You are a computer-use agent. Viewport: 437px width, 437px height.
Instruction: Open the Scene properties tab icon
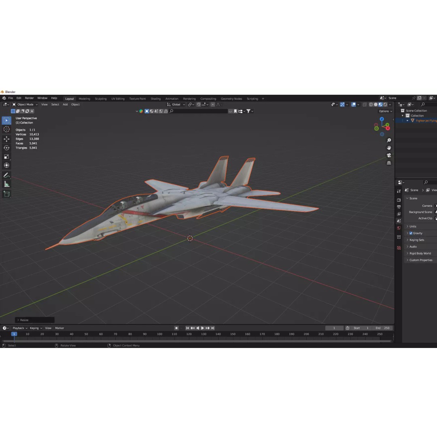point(399,221)
